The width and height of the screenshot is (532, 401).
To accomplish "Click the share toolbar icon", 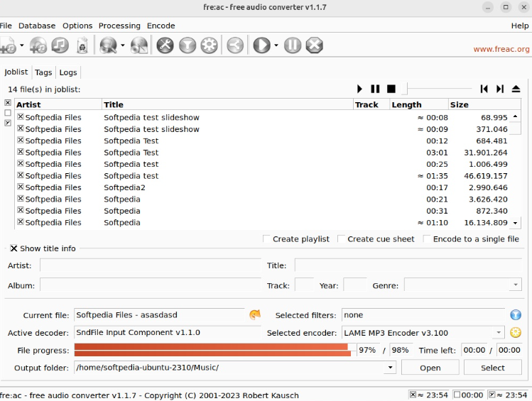I will tap(235, 45).
